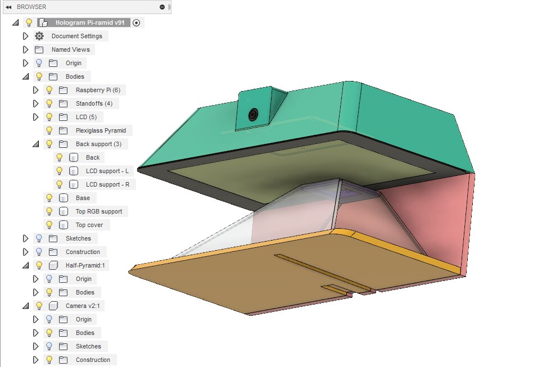Expand the Standoffs (4) folder

tap(36, 103)
